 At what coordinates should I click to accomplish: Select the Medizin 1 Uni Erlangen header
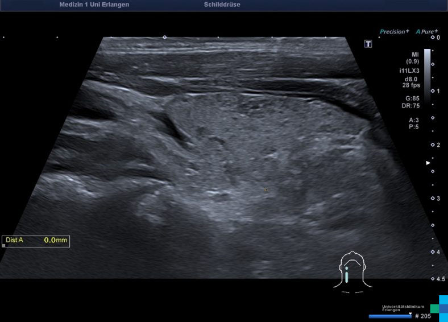(94, 5)
